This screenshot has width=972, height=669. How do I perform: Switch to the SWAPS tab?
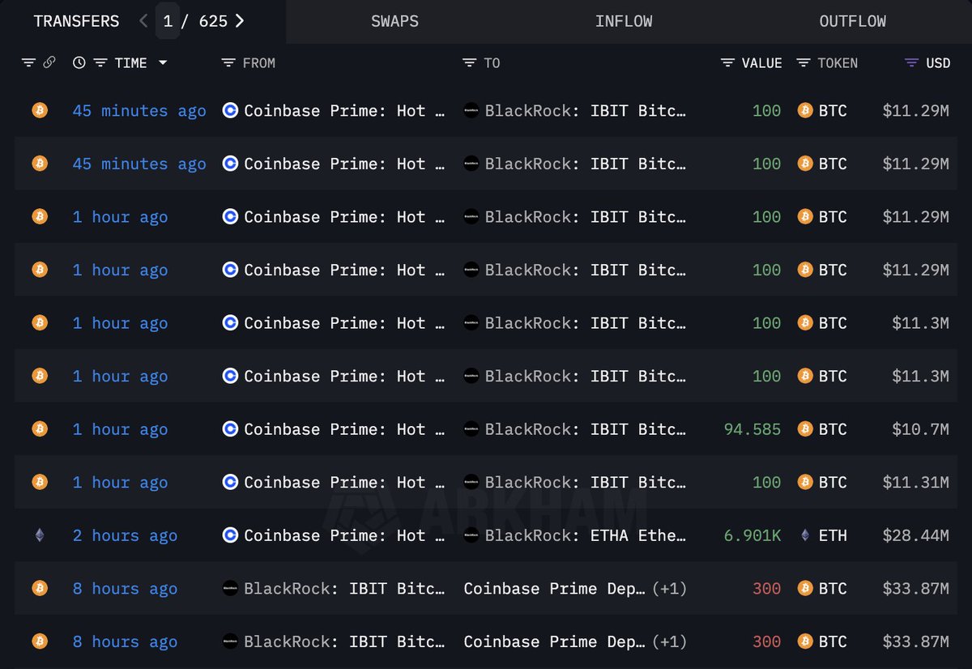[394, 21]
